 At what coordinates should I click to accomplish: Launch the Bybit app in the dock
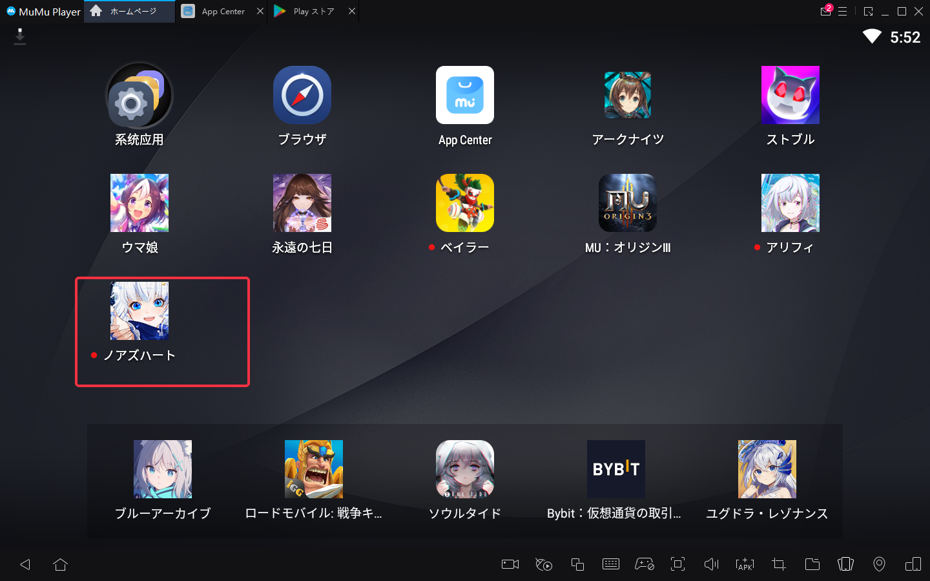pos(616,469)
